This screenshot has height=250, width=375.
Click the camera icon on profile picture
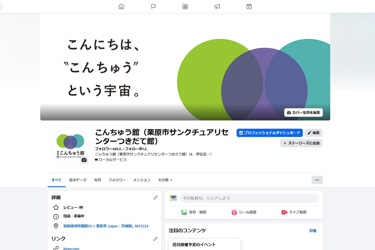84,160
